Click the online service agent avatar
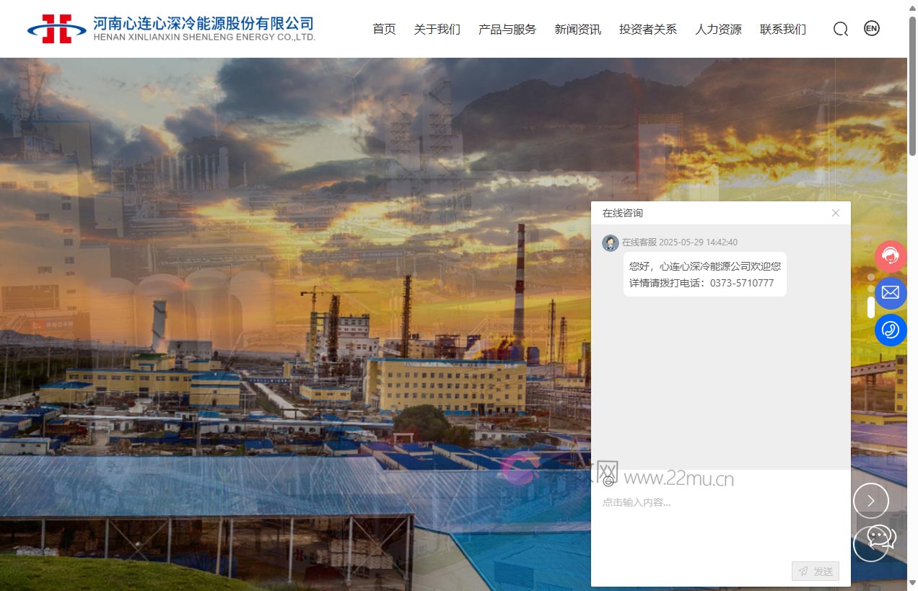This screenshot has height=591, width=918. click(x=610, y=242)
